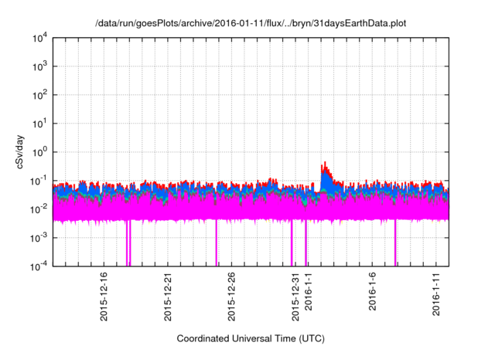Click the 10^1 y-axis tick label
The width and height of the screenshot is (495, 346).
pos(39,124)
